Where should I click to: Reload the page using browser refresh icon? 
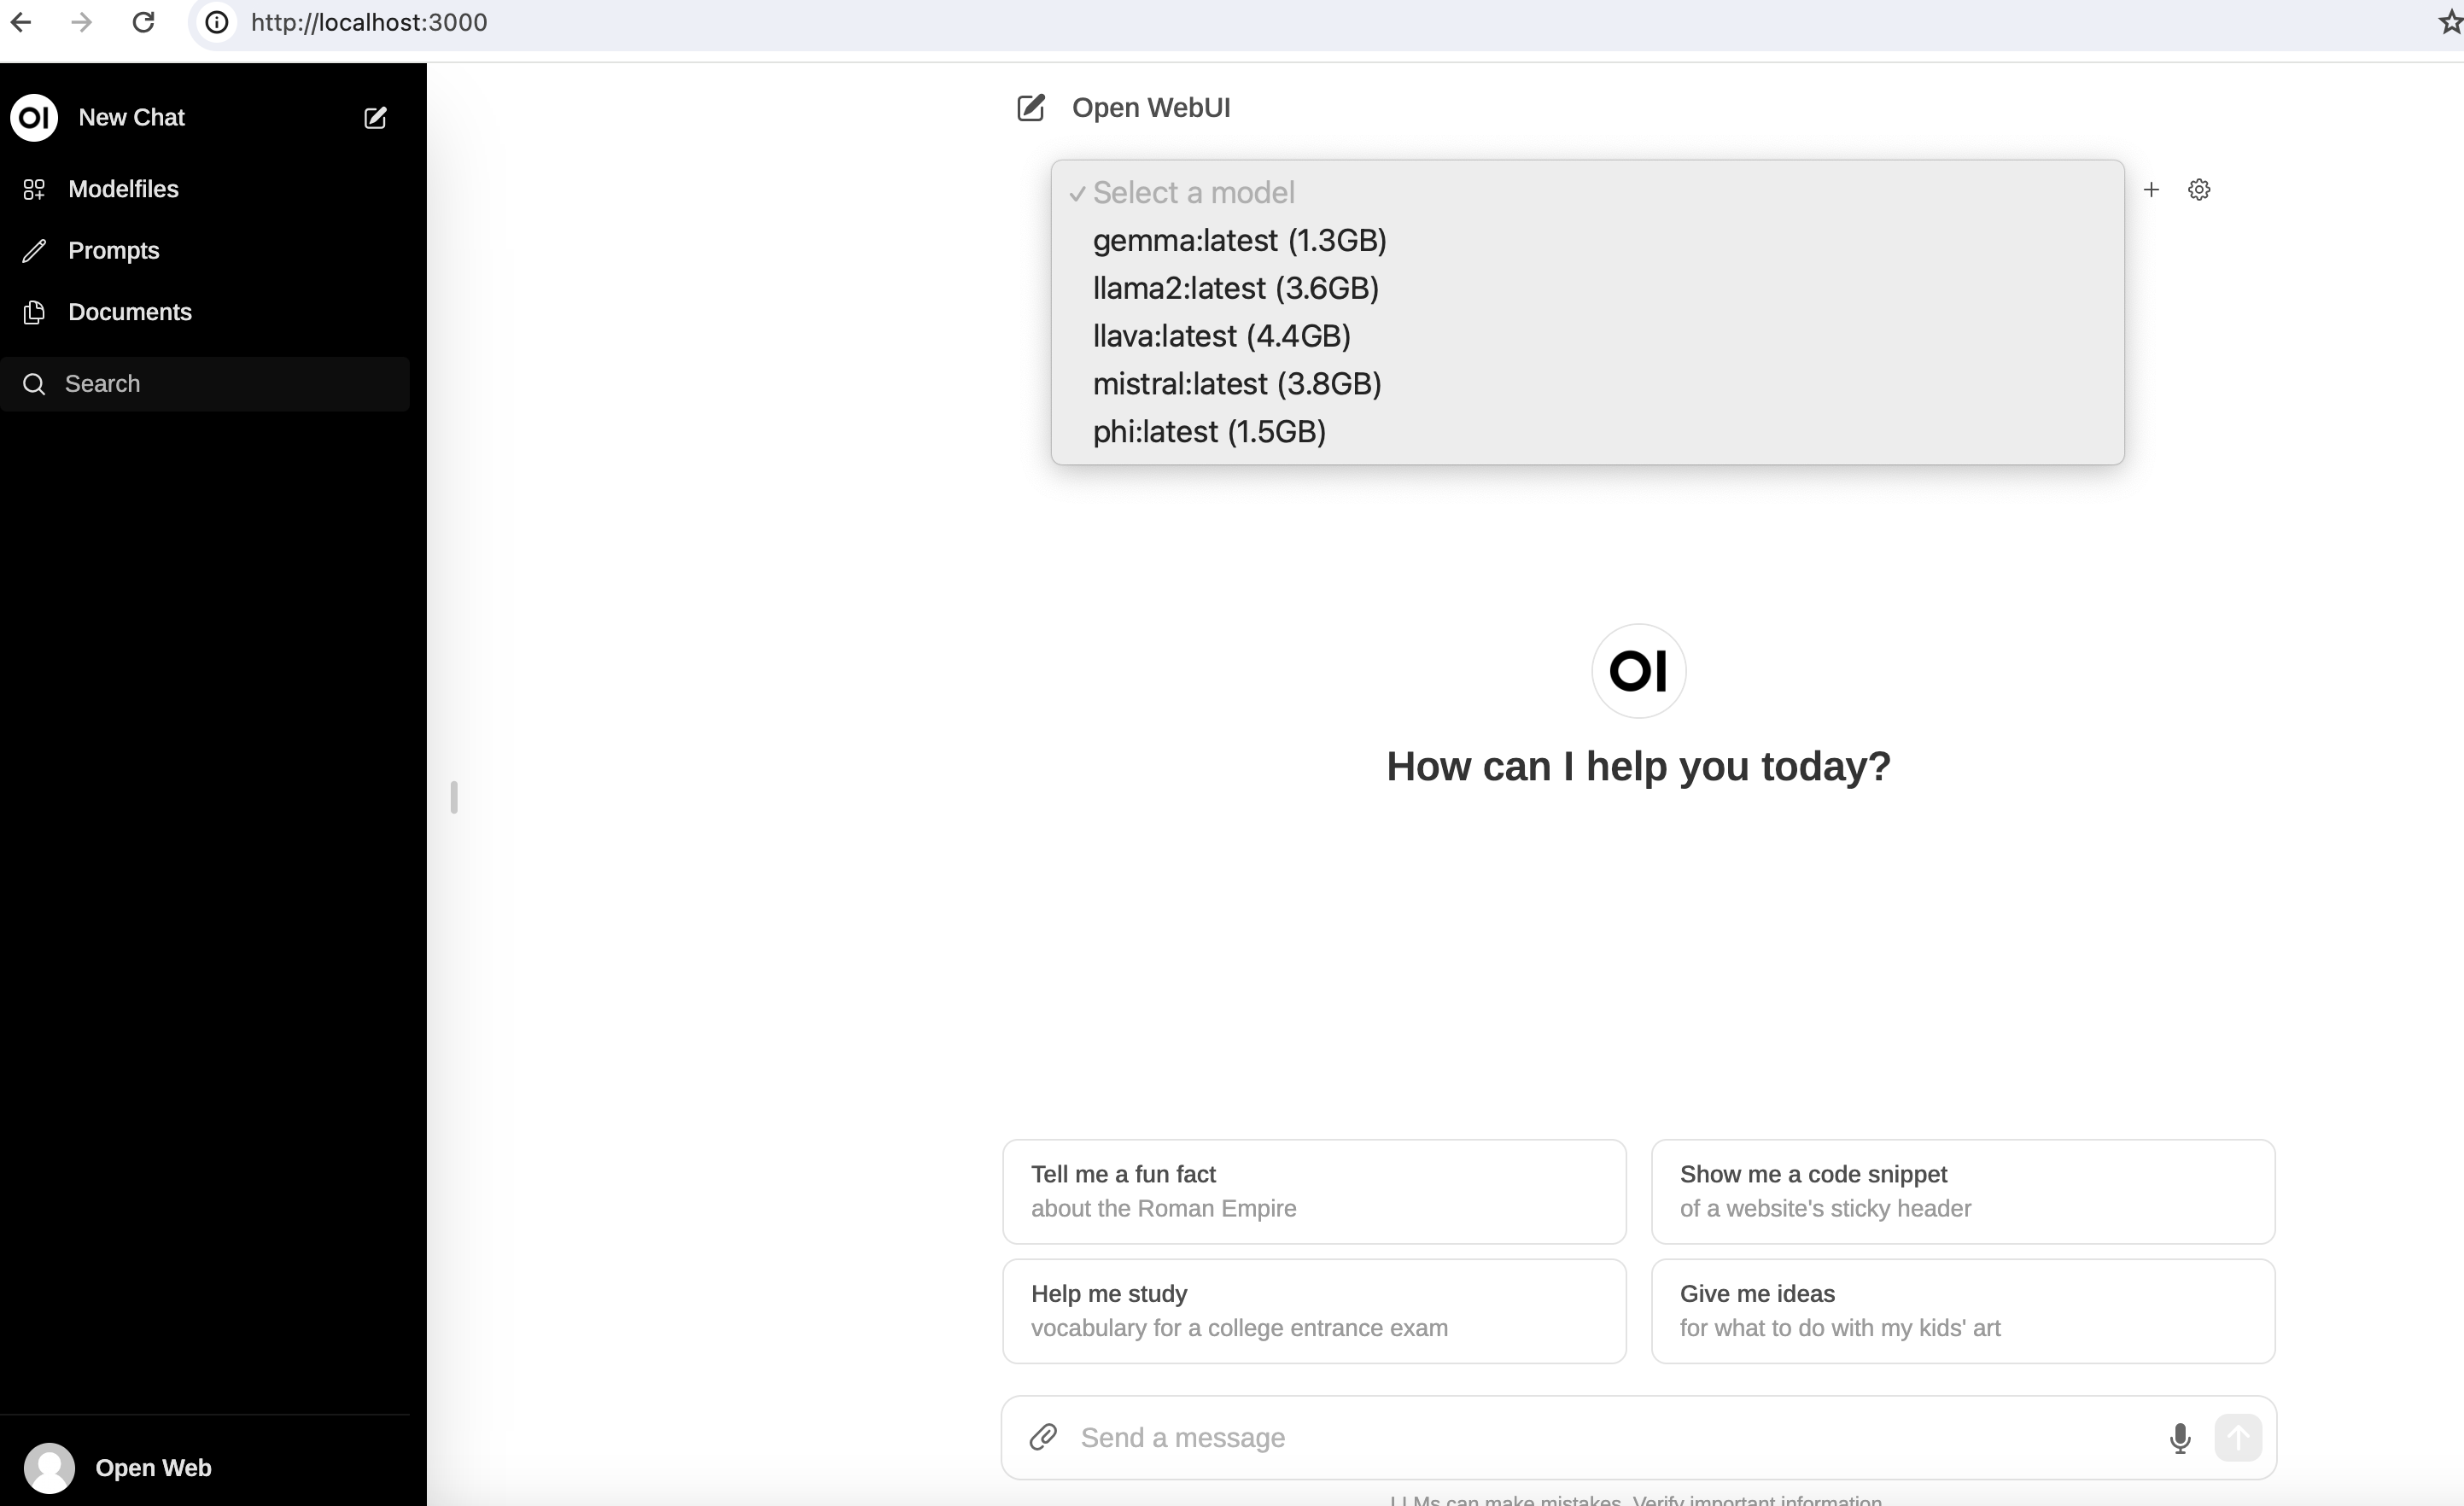click(x=143, y=22)
